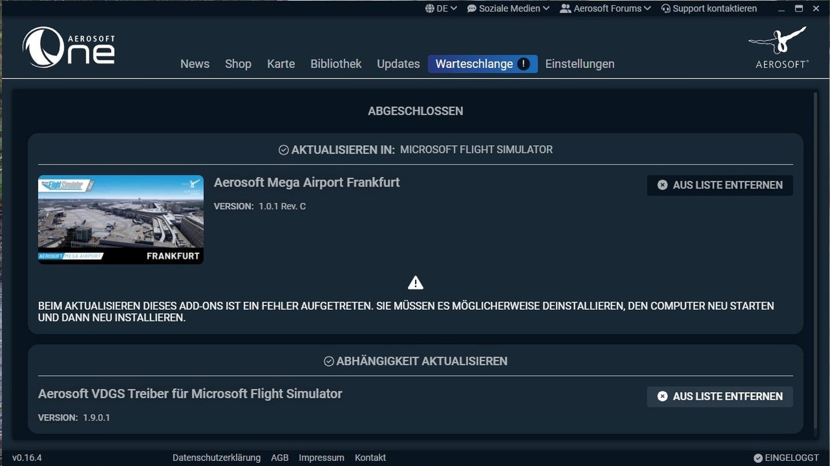Image resolution: width=830 pixels, height=466 pixels.
Task: Click the version text 1.9.0.1
Action: pos(97,417)
